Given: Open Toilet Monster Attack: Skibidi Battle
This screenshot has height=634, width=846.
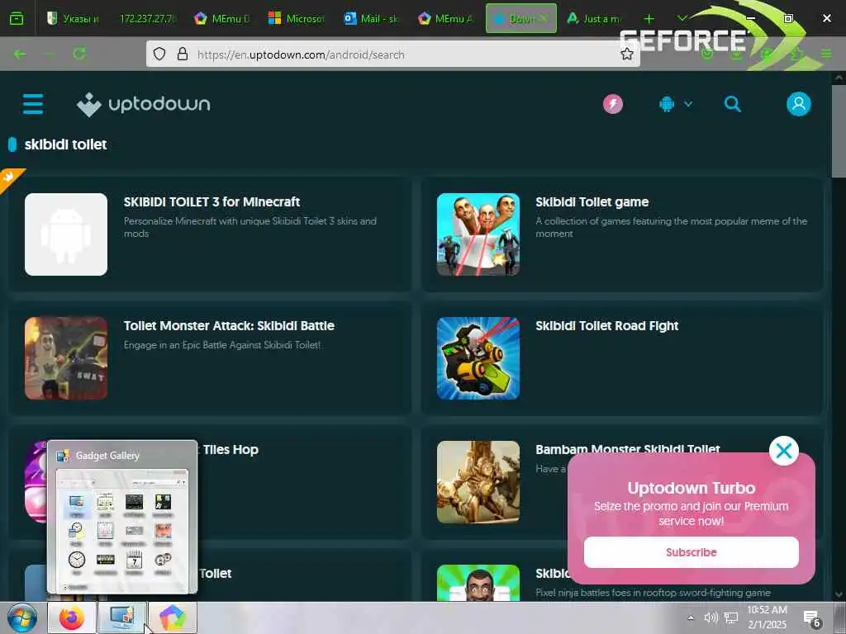Looking at the screenshot, I should coord(229,326).
